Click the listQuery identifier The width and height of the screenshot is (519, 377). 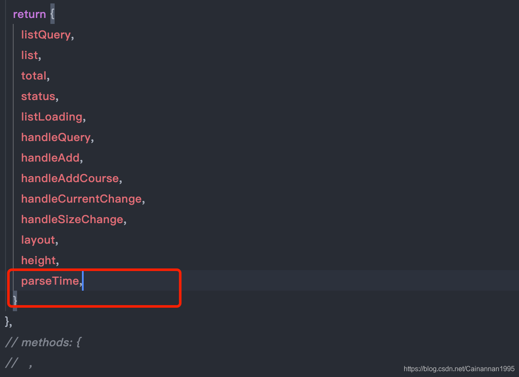(46, 35)
